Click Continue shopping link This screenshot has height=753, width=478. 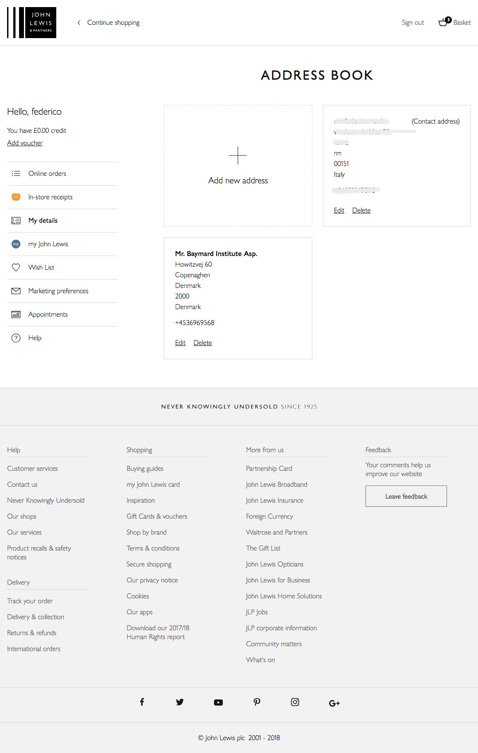(113, 23)
